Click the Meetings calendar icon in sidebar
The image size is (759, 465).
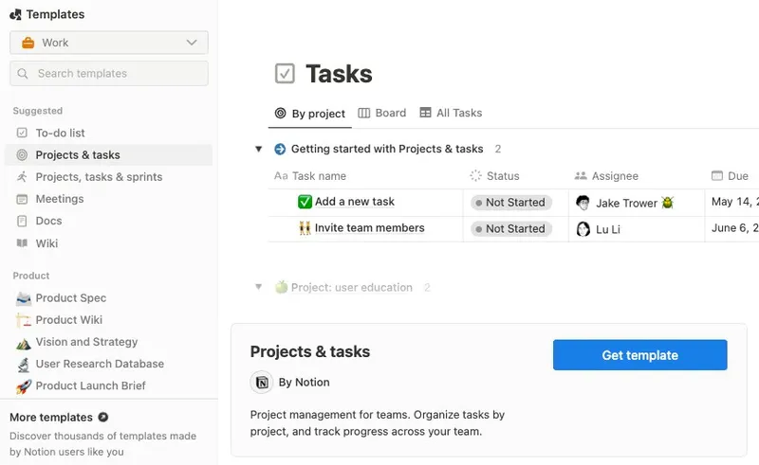tap(22, 199)
